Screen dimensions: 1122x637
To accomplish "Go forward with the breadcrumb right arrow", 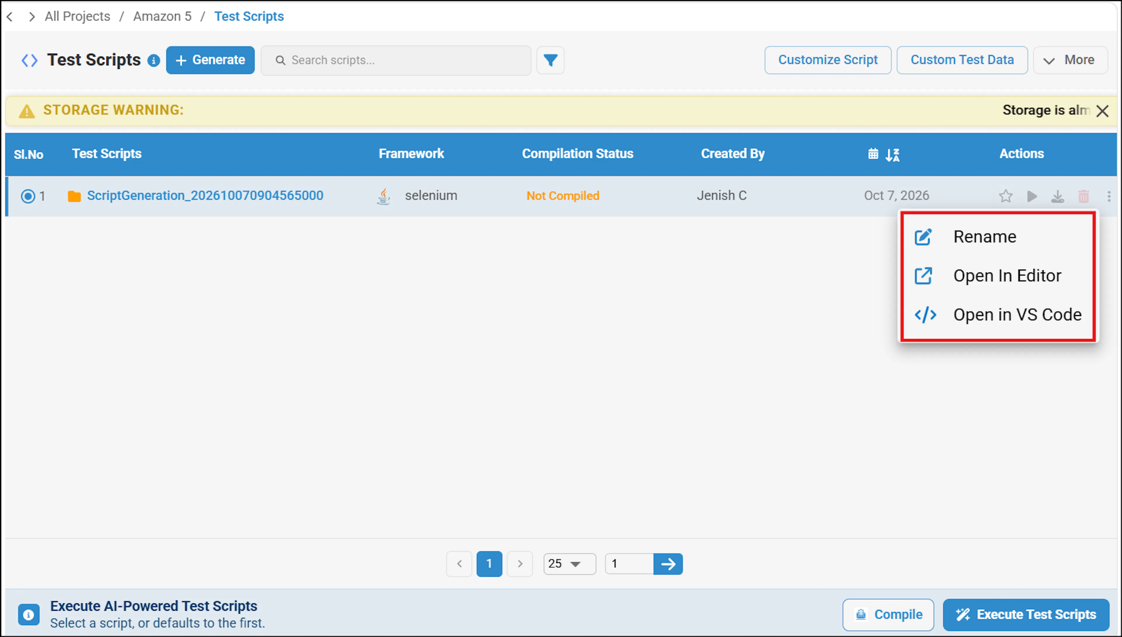I will coord(32,17).
